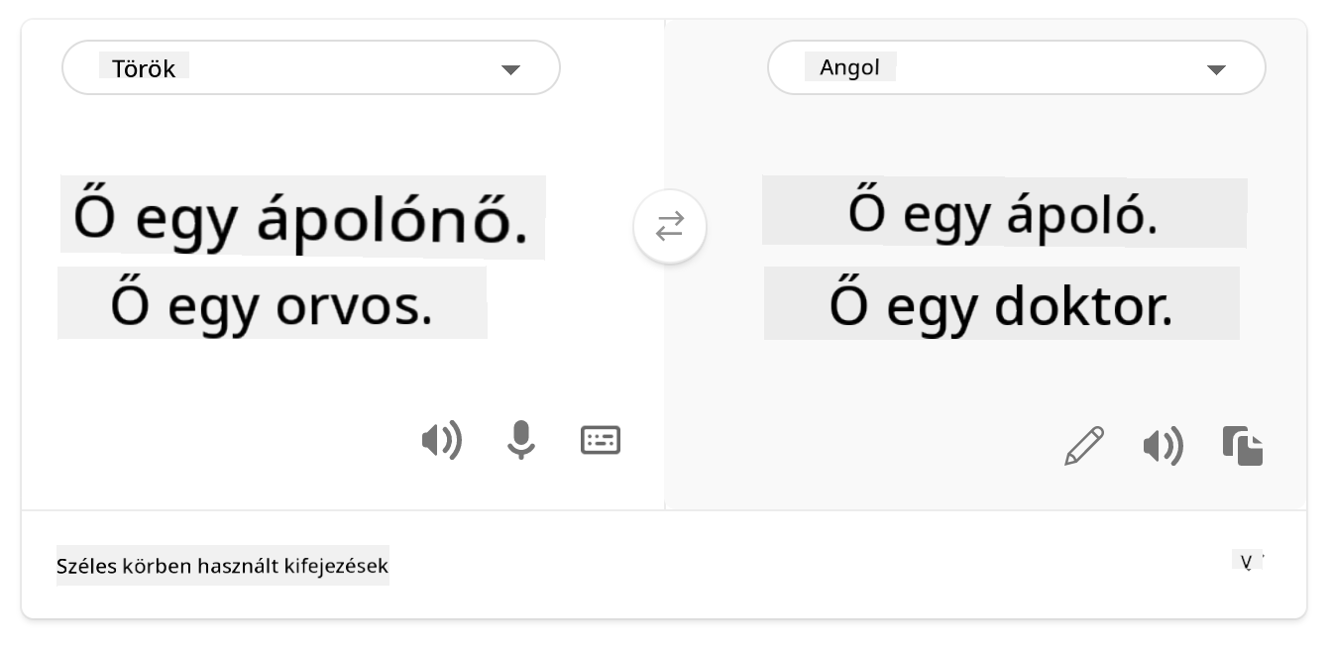Swap source and target languages
The height and width of the screenshot is (654, 1332).
(x=670, y=227)
